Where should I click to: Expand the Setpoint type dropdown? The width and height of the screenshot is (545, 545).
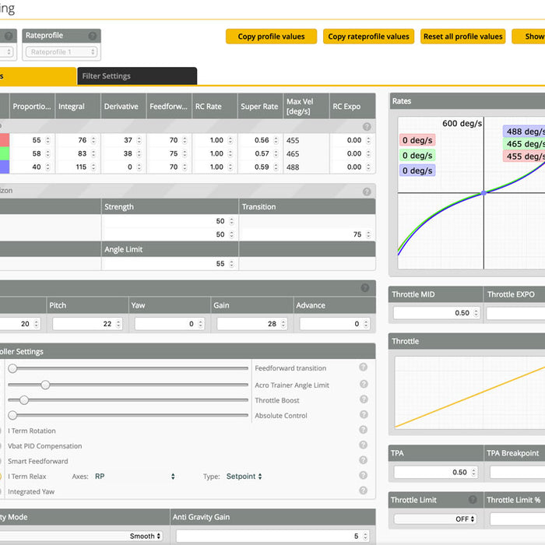[244, 476]
